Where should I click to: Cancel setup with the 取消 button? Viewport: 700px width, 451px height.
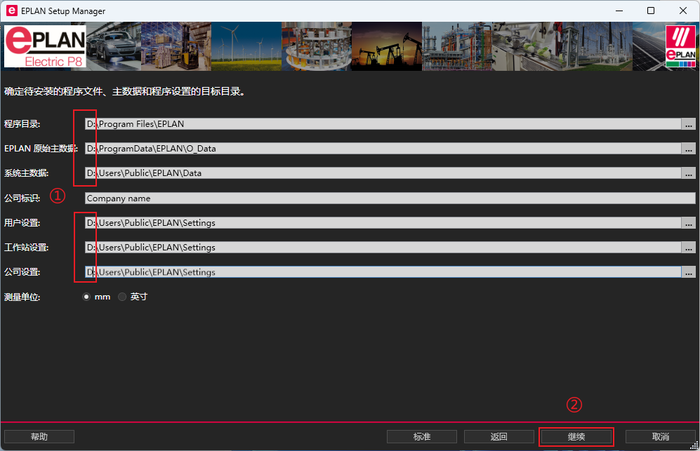coord(660,437)
